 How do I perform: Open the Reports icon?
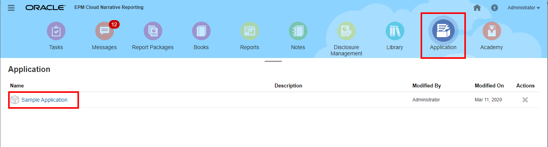(249, 31)
